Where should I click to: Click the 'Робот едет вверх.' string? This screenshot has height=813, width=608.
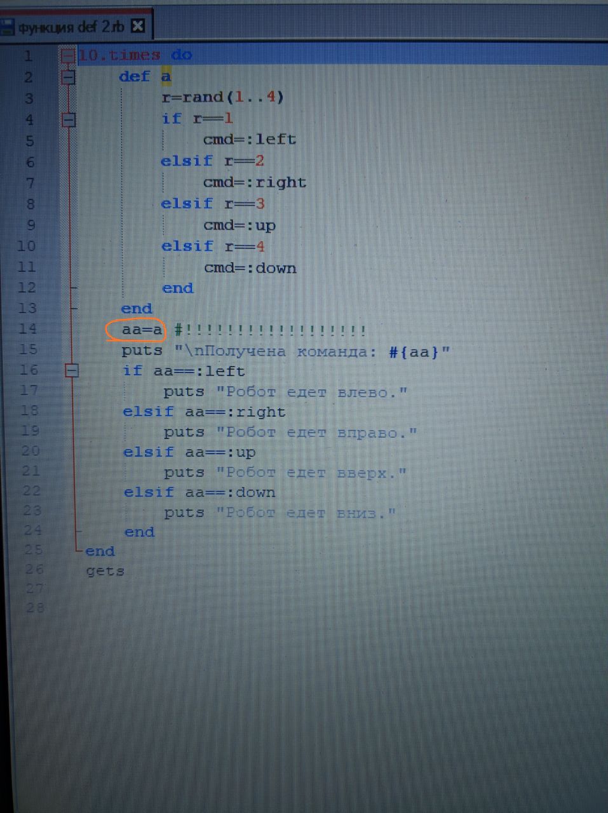click(311, 473)
